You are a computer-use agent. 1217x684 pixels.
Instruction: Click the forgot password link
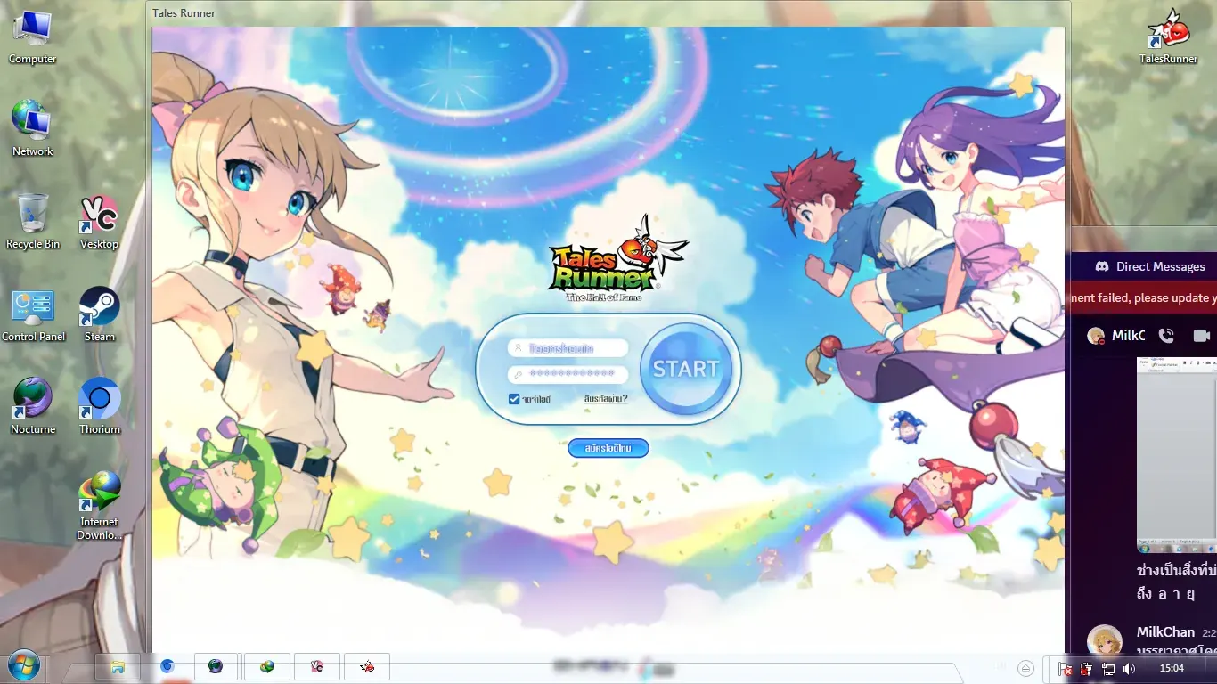pos(606,399)
